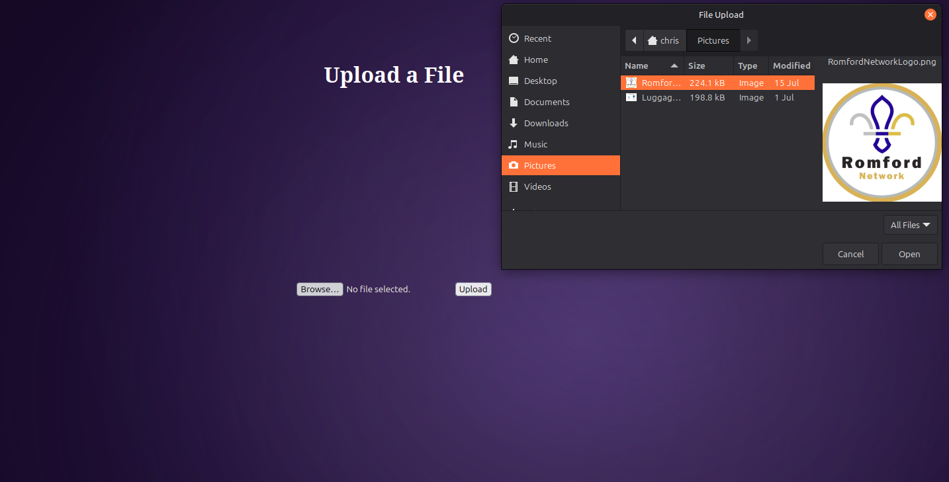The height and width of the screenshot is (482, 949).
Task: Click the Pictures camera icon in sidebar
Action: click(x=514, y=165)
